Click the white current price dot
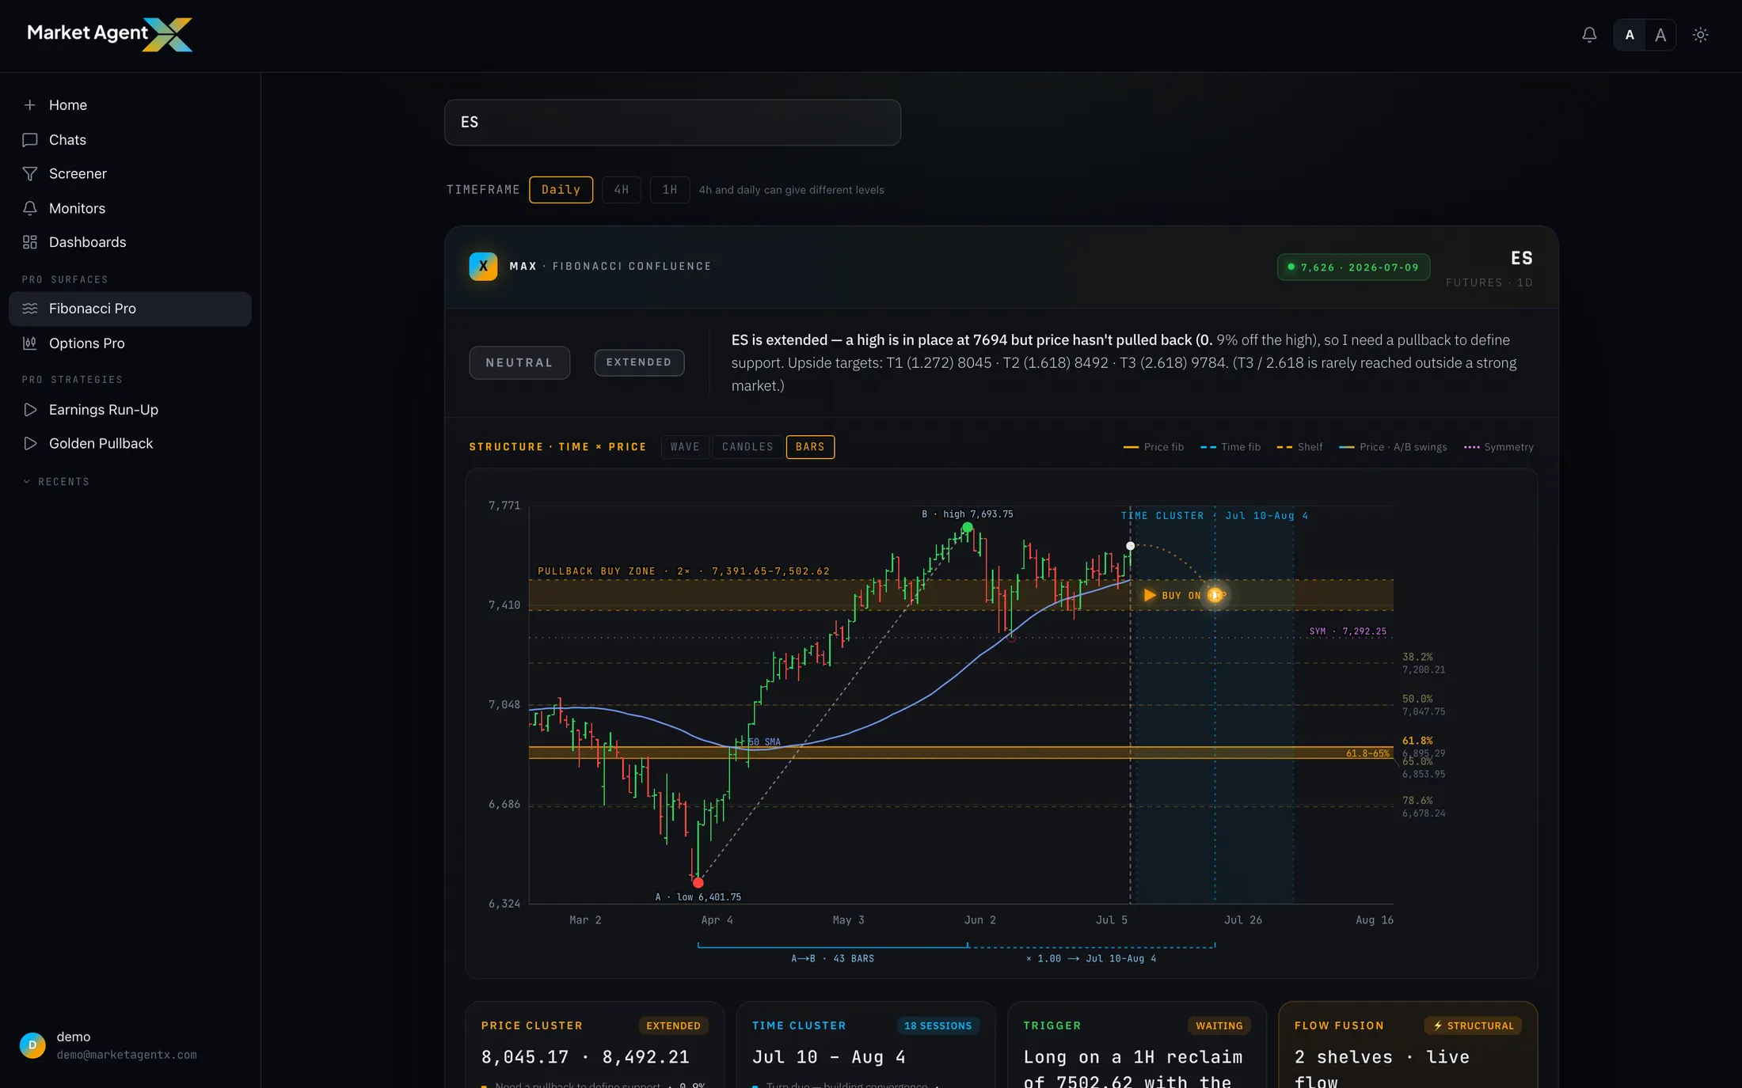1742x1088 pixels. [1130, 546]
